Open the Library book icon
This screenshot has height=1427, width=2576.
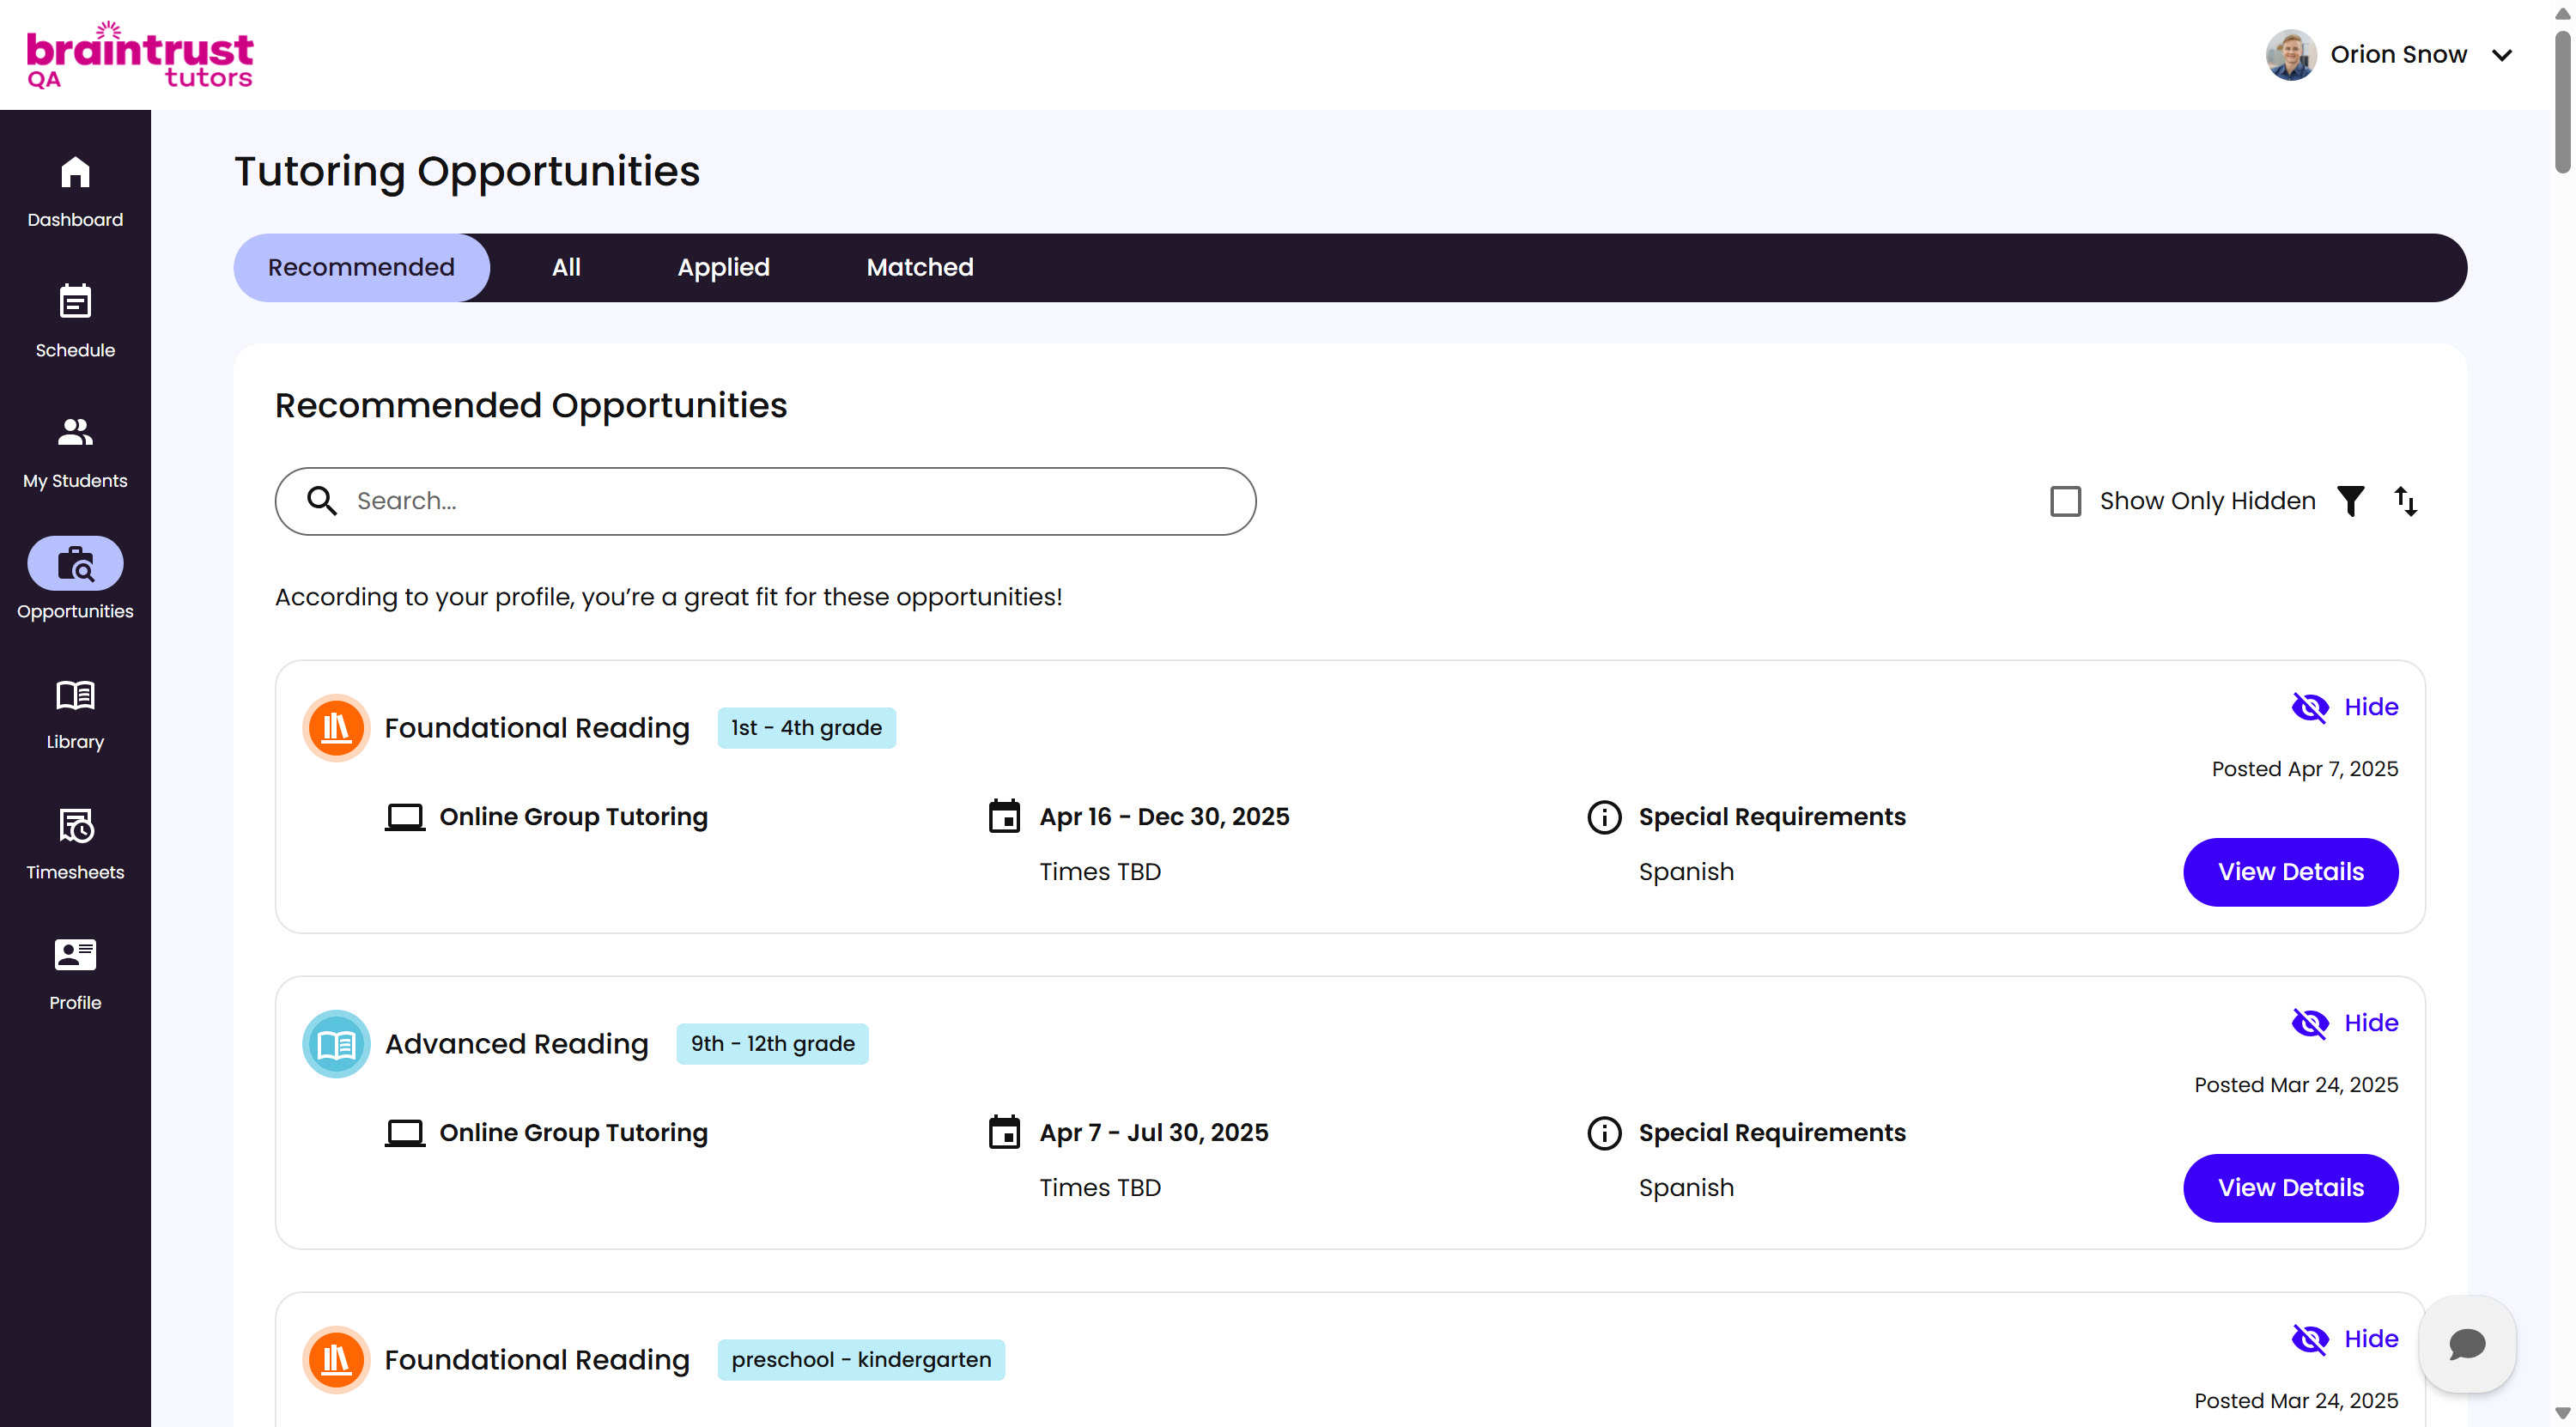(75, 694)
